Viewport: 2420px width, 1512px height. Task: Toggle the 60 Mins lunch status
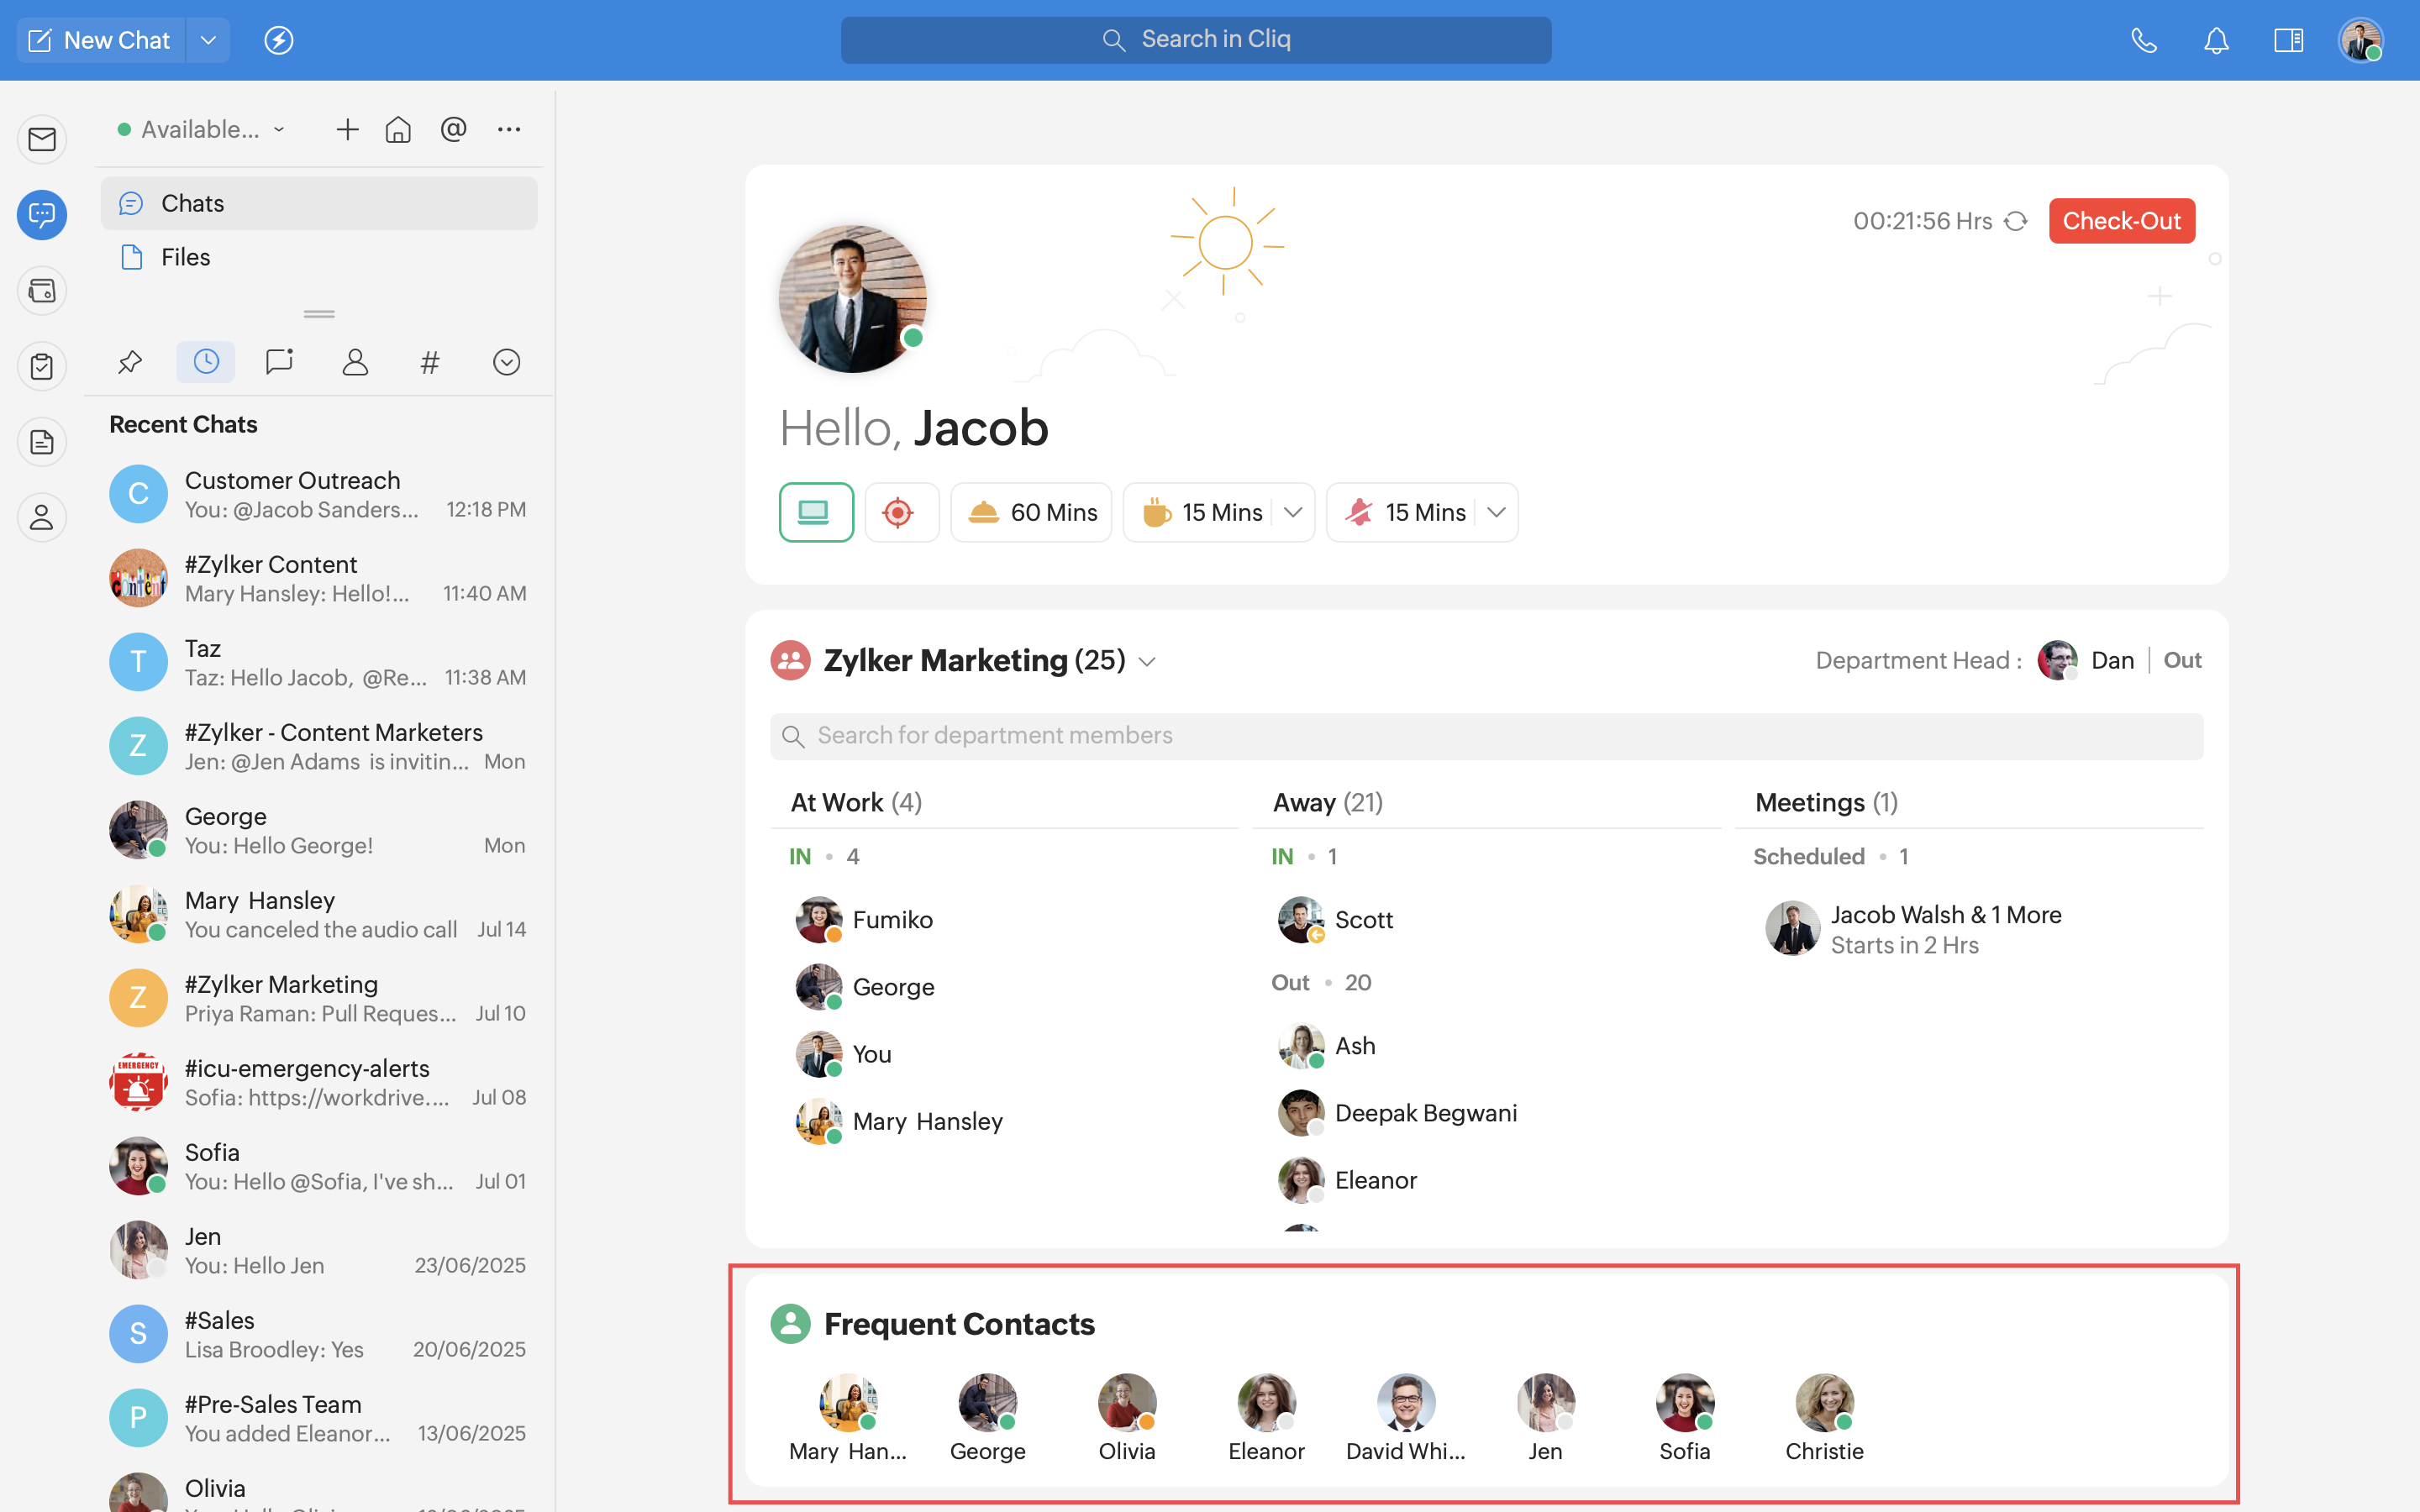1031,512
